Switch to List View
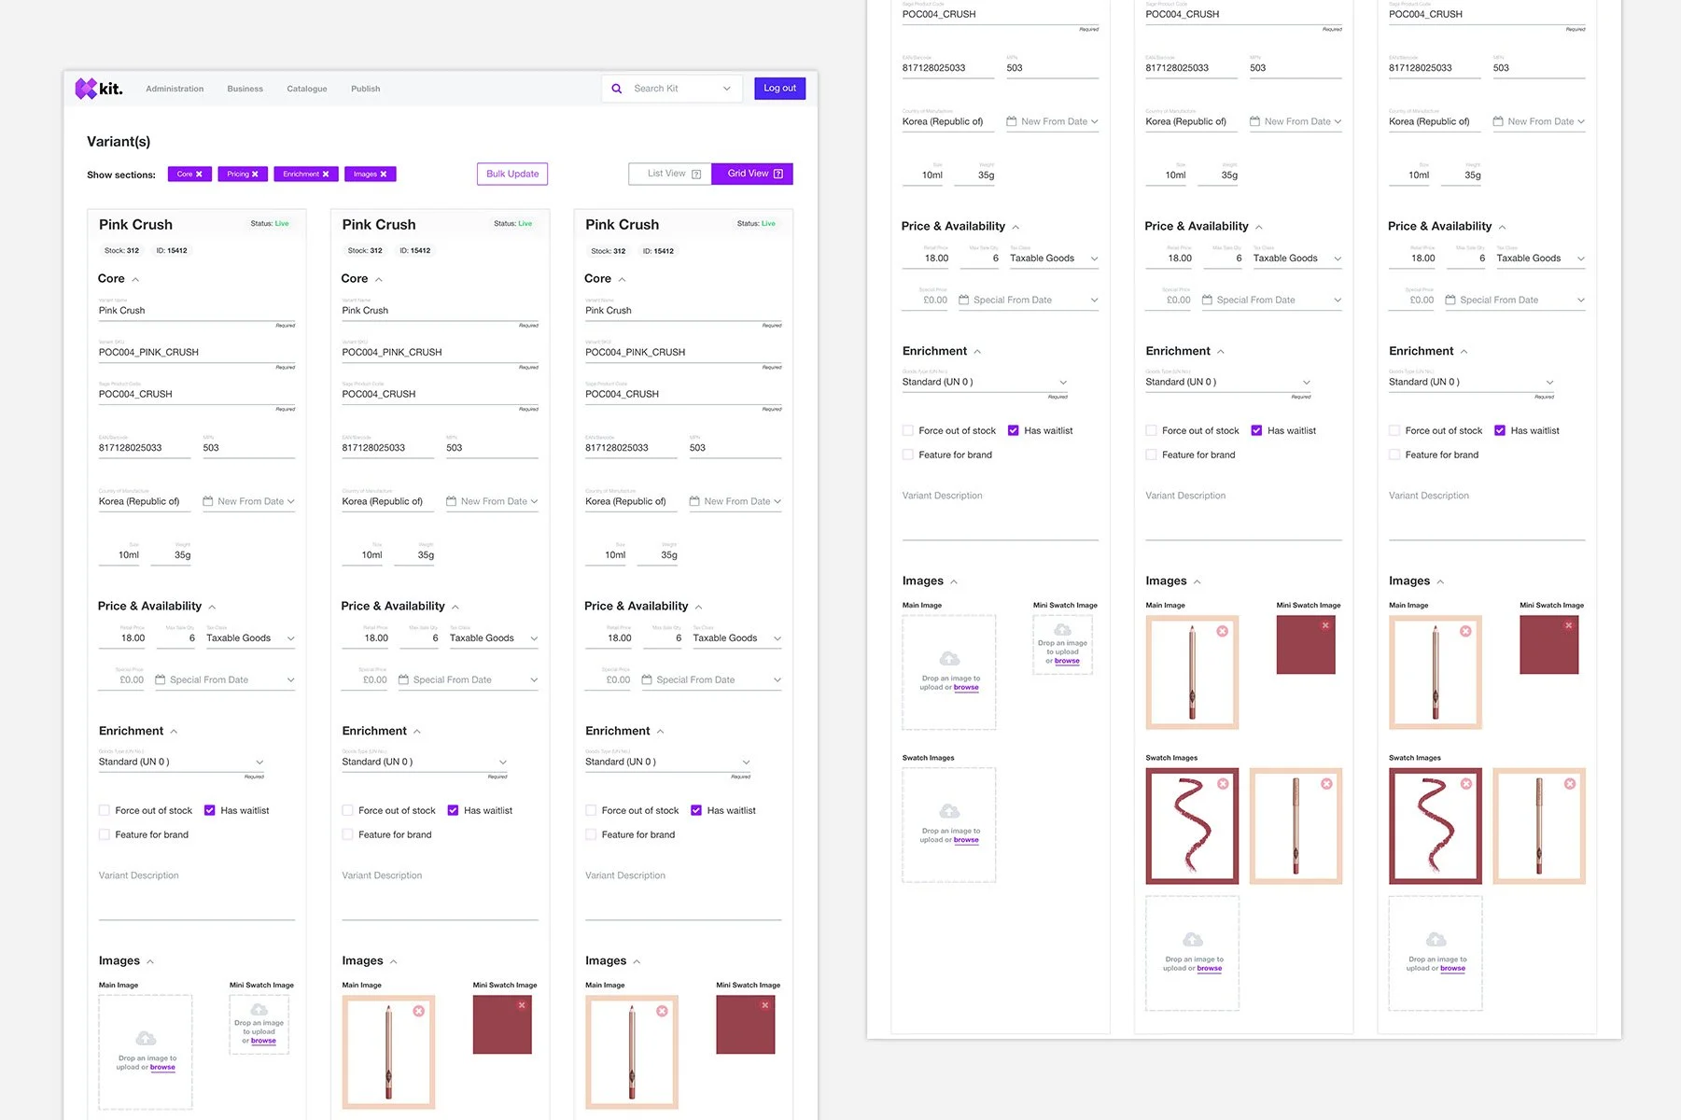 click(670, 174)
